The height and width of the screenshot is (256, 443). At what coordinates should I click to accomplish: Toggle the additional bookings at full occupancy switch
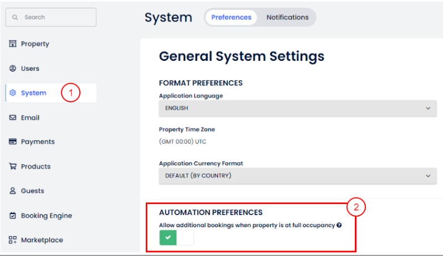(x=177, y=238)
